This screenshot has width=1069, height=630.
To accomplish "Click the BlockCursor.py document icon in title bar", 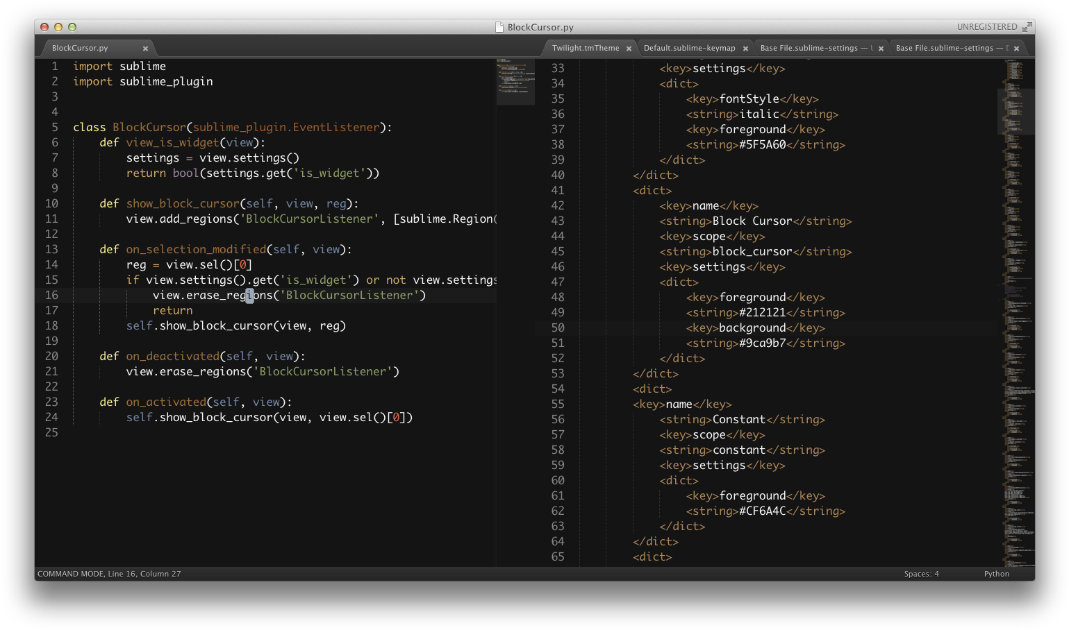I will click(x=499, y=27).
